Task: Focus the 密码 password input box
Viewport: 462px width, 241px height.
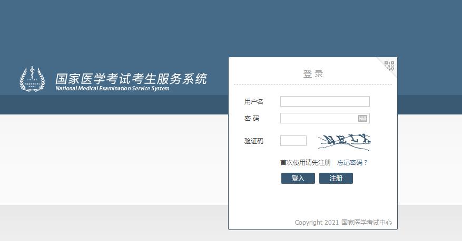Action: 319,118
